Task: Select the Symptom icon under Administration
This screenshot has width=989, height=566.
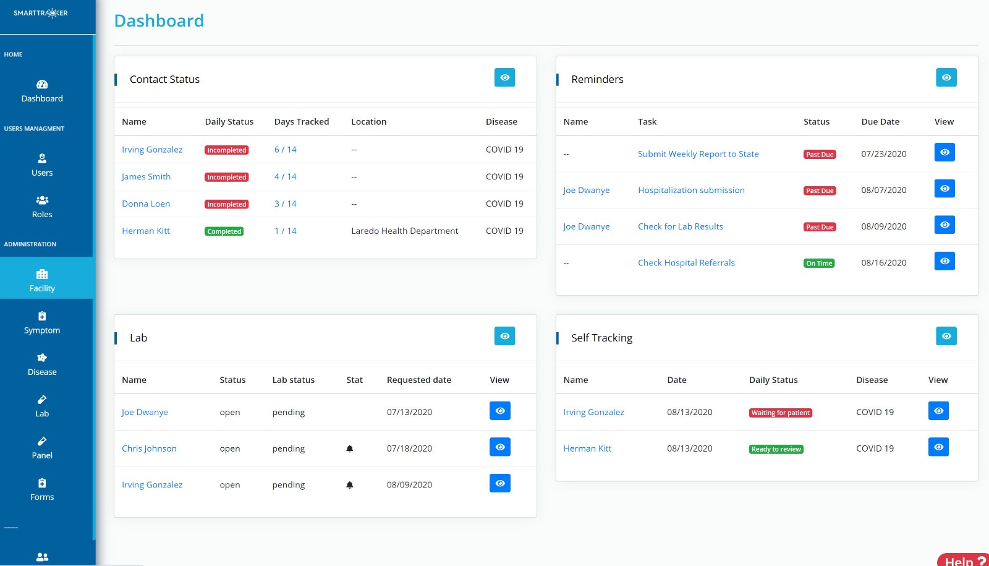Action: point(41,315)
